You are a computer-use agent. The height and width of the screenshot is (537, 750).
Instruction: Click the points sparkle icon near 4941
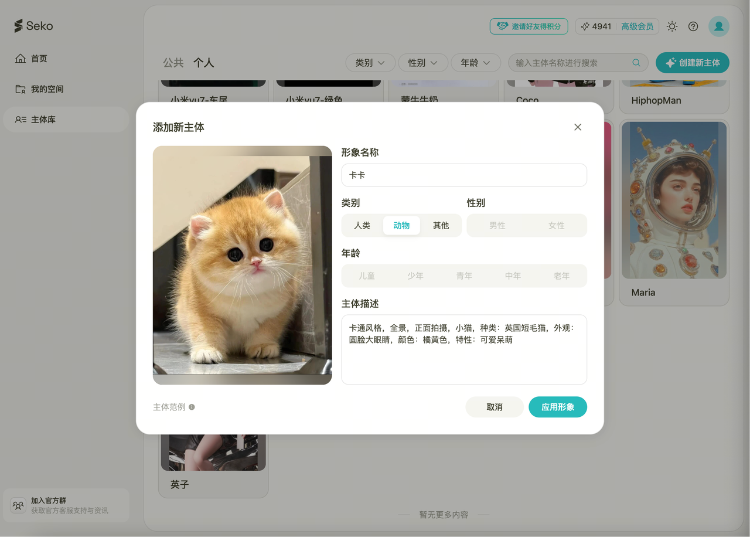[585, 26]
